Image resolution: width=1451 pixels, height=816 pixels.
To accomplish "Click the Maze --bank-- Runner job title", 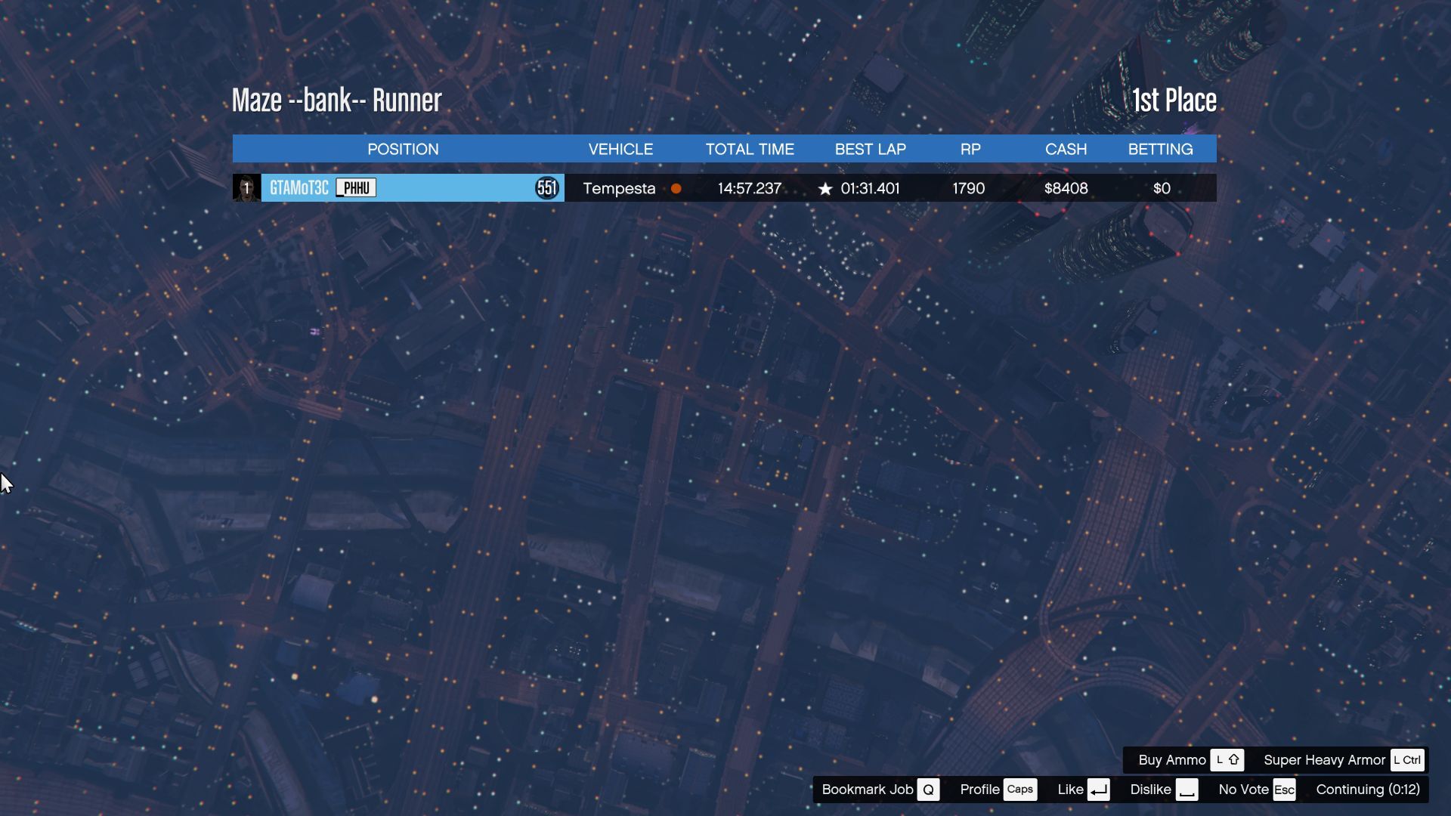I will [x=336, y=100].
